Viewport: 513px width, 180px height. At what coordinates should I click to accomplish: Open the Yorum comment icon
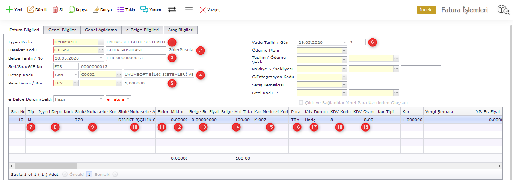coord(144,10)
